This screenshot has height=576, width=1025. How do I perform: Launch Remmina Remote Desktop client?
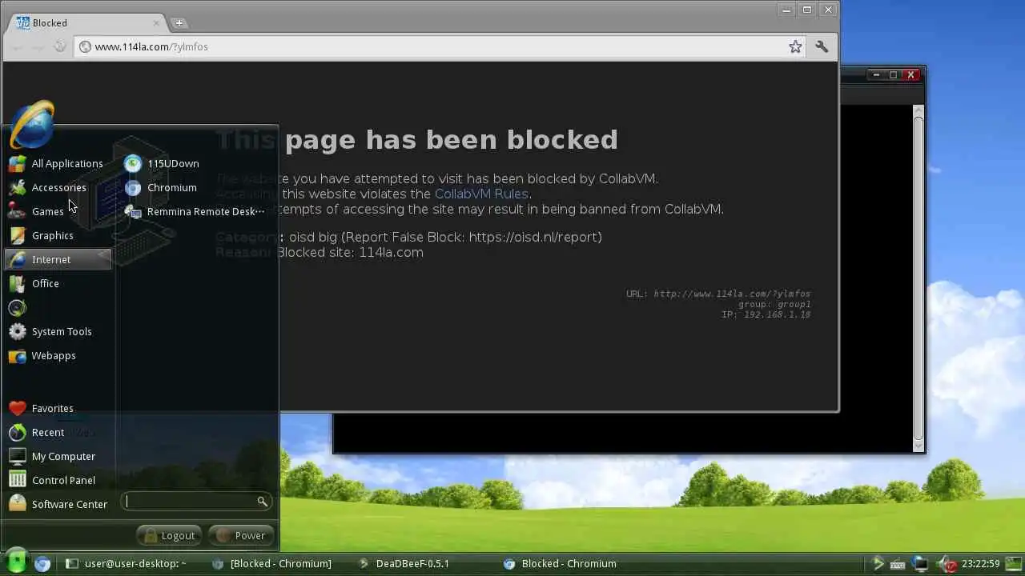click(x=195, y=211)
